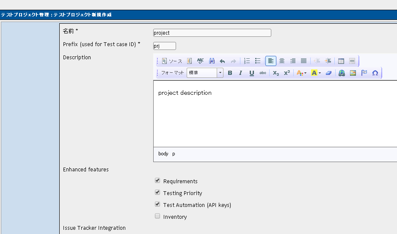
Task: Click the Requirements label text
Action: pos(180,182)
